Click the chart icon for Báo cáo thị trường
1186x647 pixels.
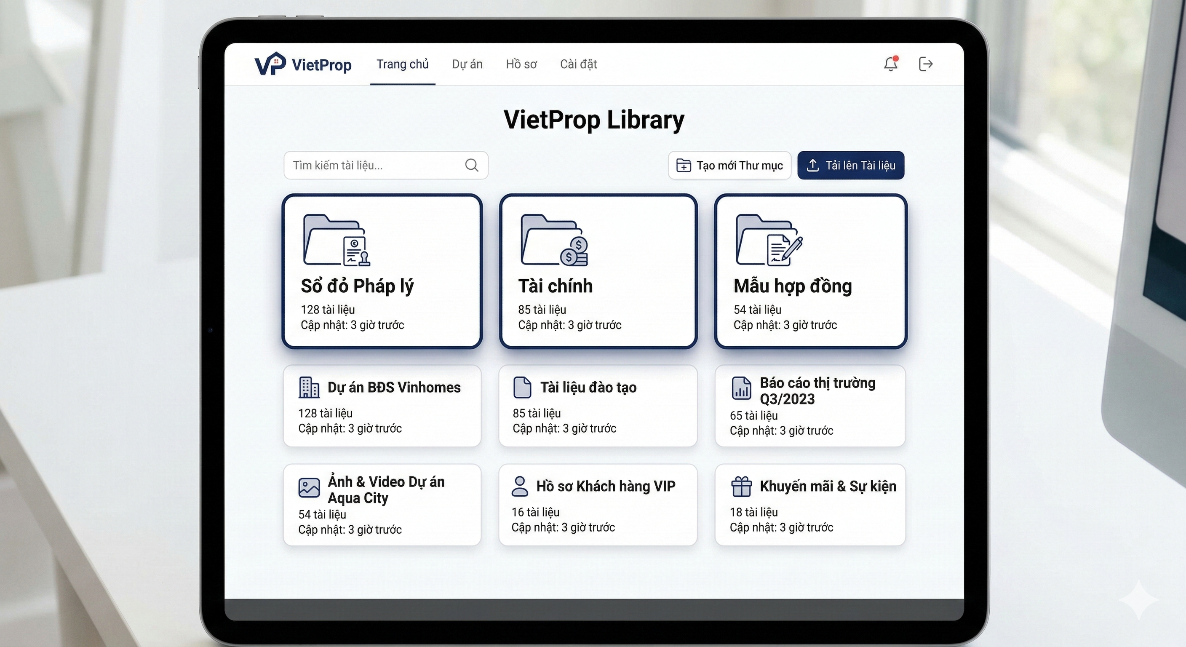(x=741, y=388)
